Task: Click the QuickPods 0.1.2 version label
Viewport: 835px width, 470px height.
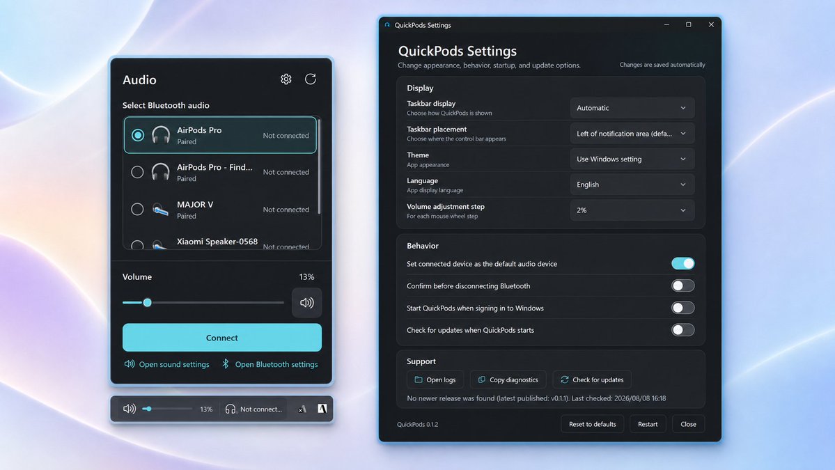Action: (418, 424)
